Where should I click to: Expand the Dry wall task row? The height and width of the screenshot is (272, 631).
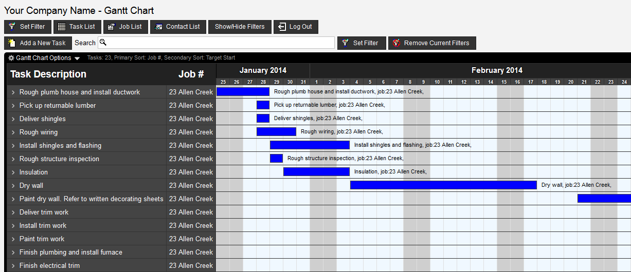tap(13, 186)
